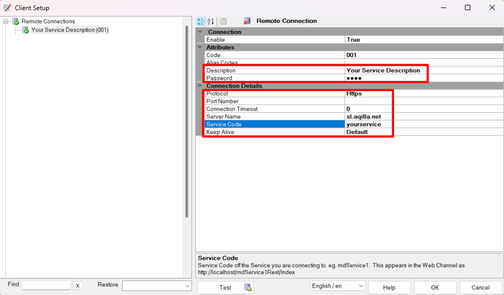Click inside the Find text field

pos(46,286)
